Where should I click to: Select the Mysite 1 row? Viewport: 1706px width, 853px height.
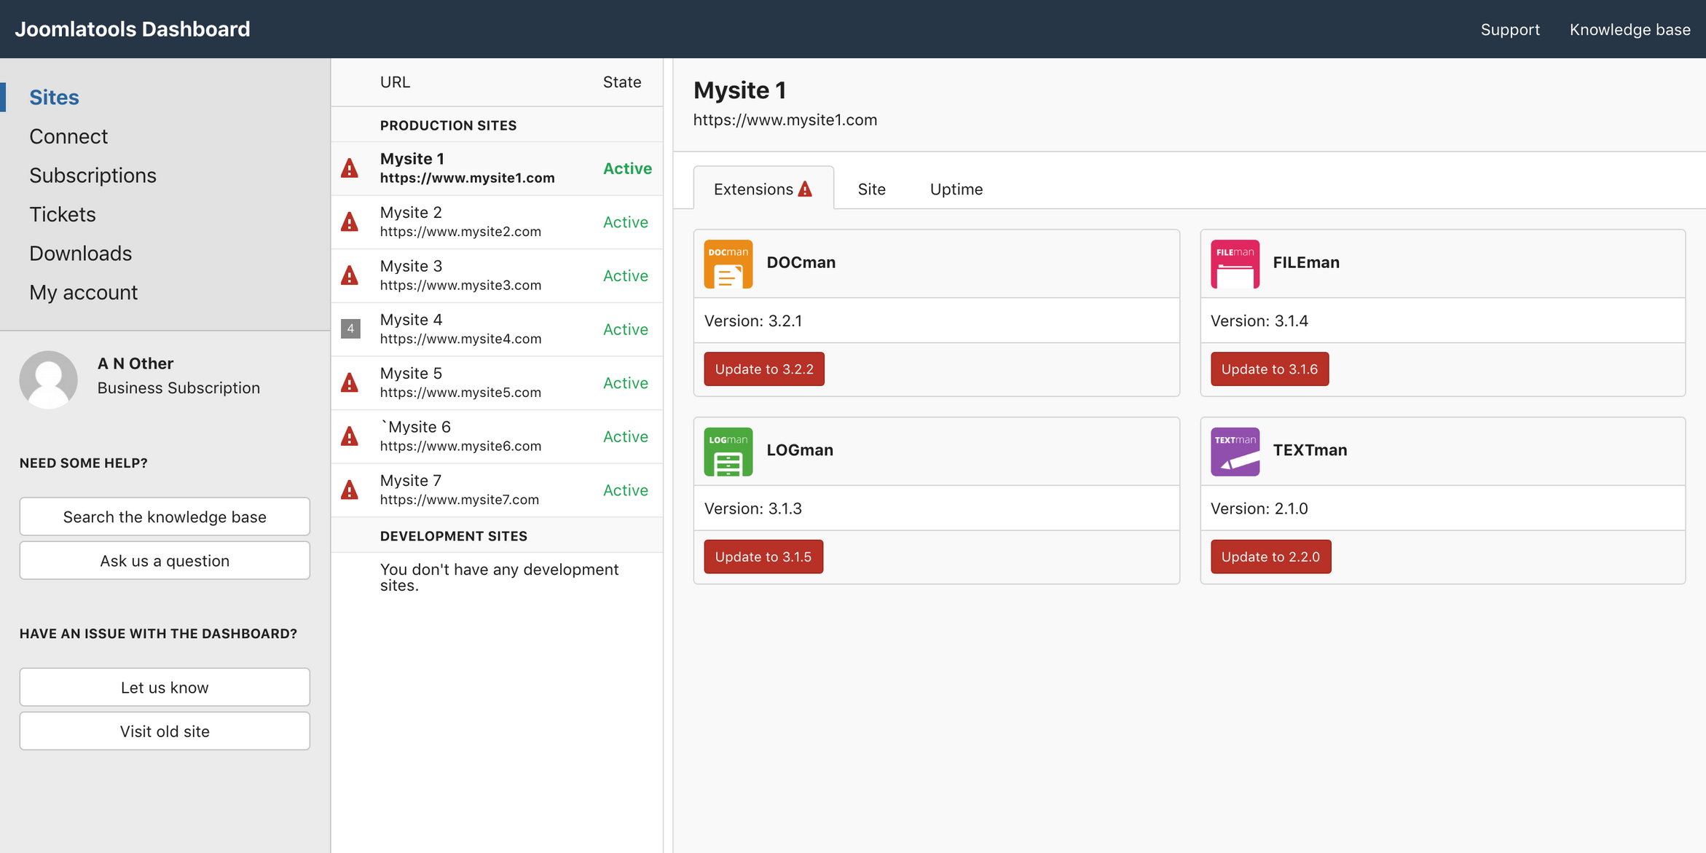pyautogui.click(x=497, y=168)
